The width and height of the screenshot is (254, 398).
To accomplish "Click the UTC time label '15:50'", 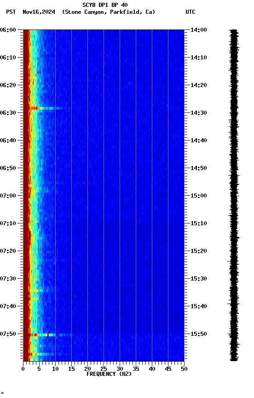I will coord(199,334).
